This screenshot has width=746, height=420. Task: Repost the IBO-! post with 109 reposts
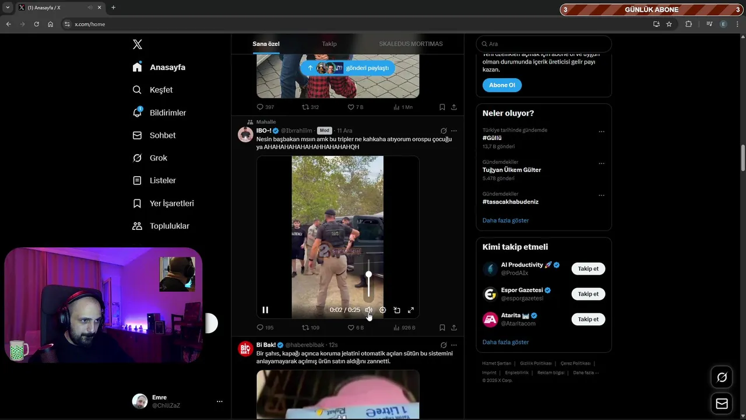(x=311, y=328)
